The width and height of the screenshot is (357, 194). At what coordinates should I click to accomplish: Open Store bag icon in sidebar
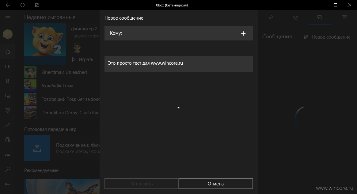pyautogui.click(x=8, y=139)
